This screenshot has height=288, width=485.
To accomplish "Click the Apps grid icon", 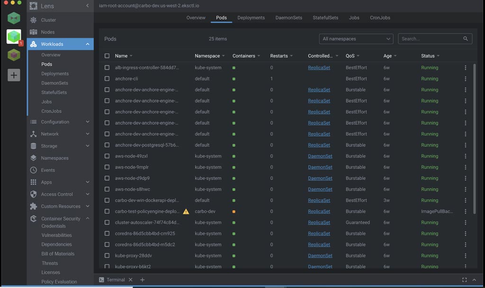I will coord(34,182).
